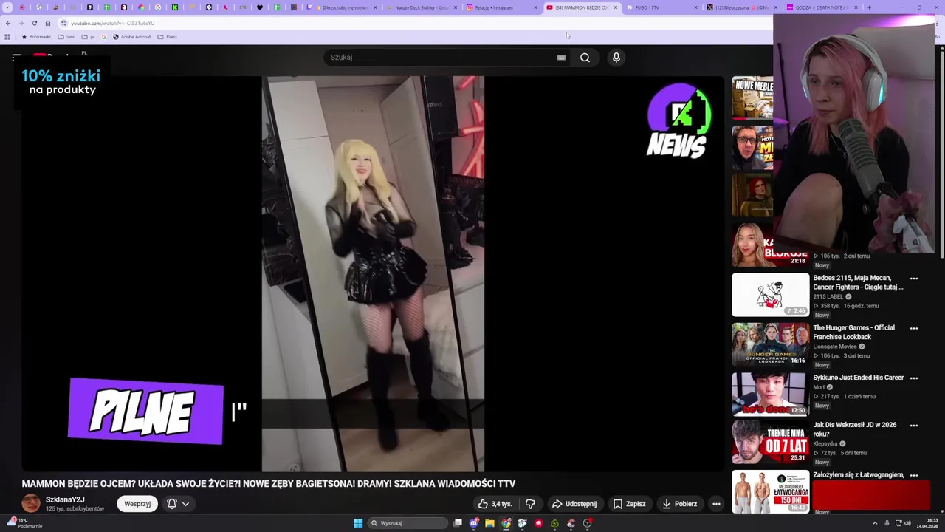Open options for the Jak Dis Wskrzesił JD video
Viewport: 945px width, 532px height.
pos(914,426)
